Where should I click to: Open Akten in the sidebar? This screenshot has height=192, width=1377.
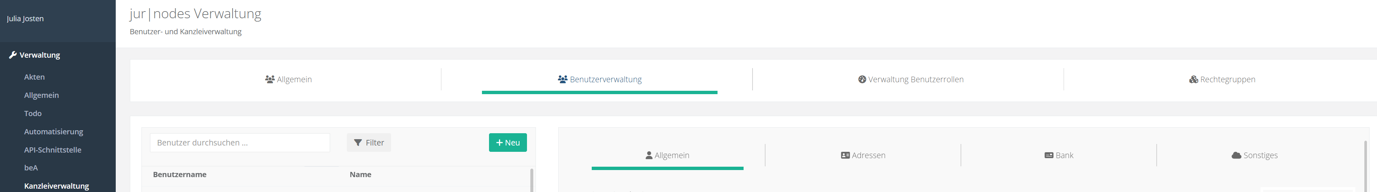34,77
